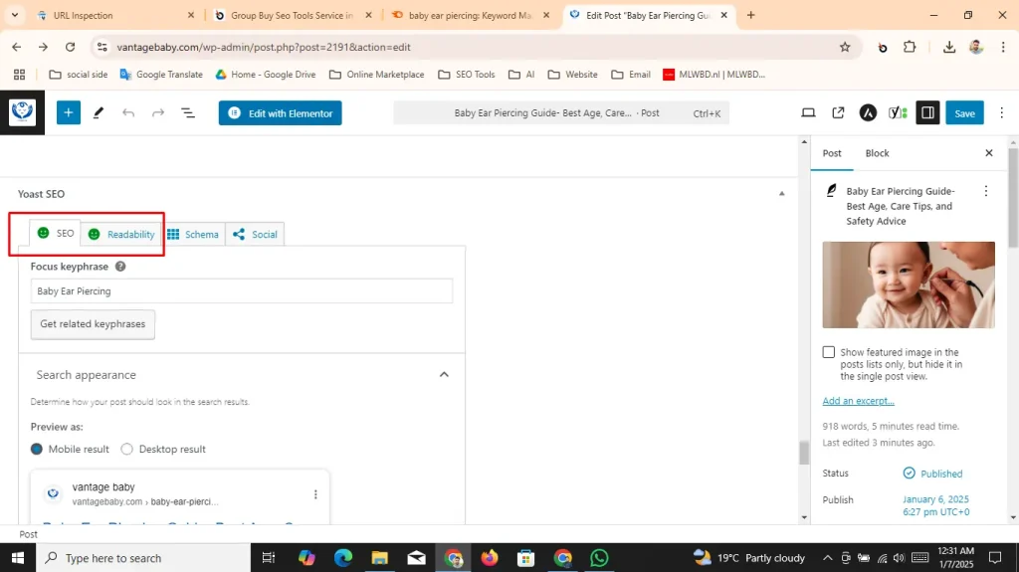Check the show featured image in lists box
Screen dimensions: 1019x572
pyautogui.click(x=829, y=352)
